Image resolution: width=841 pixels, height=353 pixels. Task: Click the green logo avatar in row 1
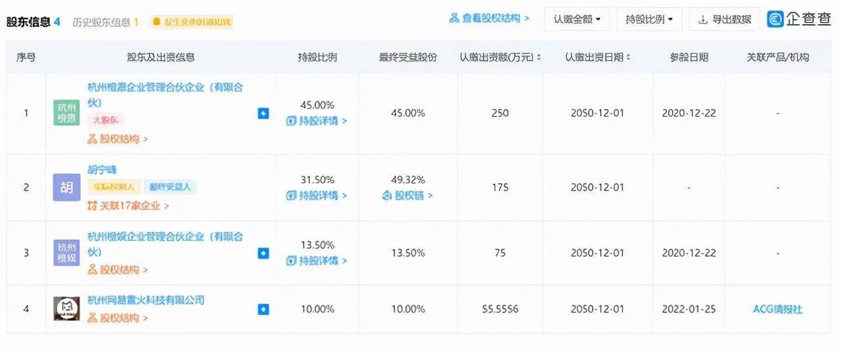click(66, 113)
